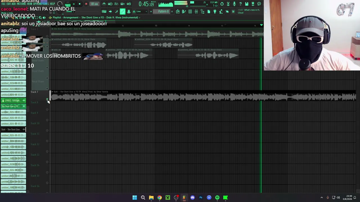This screenshot has width=360, height=202.
Task: Toggle Pat/Song mode switch
Action: 68,4
